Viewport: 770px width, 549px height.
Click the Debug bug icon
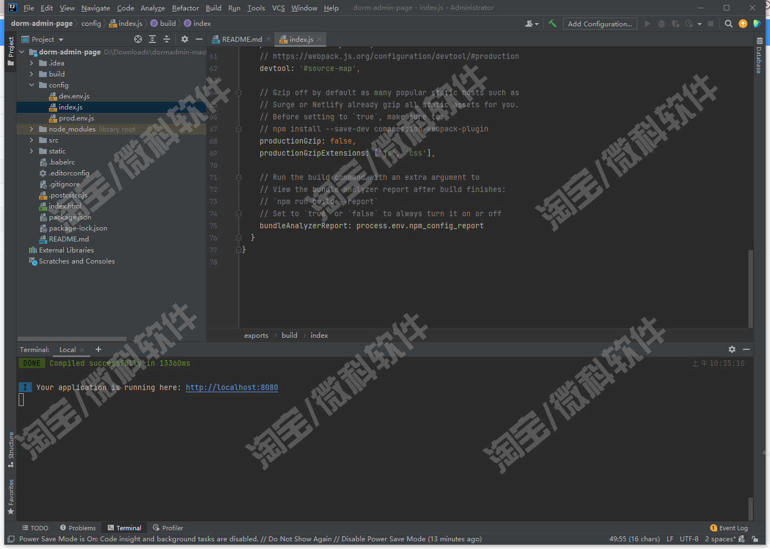point(662,24)
